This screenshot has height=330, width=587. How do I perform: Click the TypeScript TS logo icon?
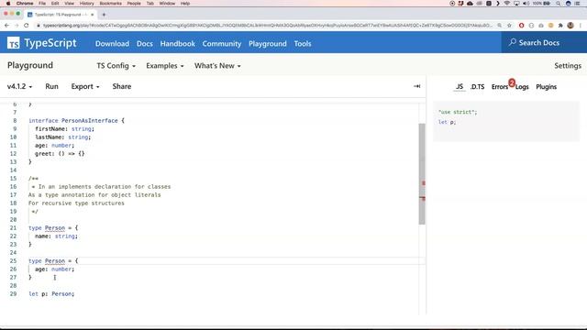pos(13,43)
